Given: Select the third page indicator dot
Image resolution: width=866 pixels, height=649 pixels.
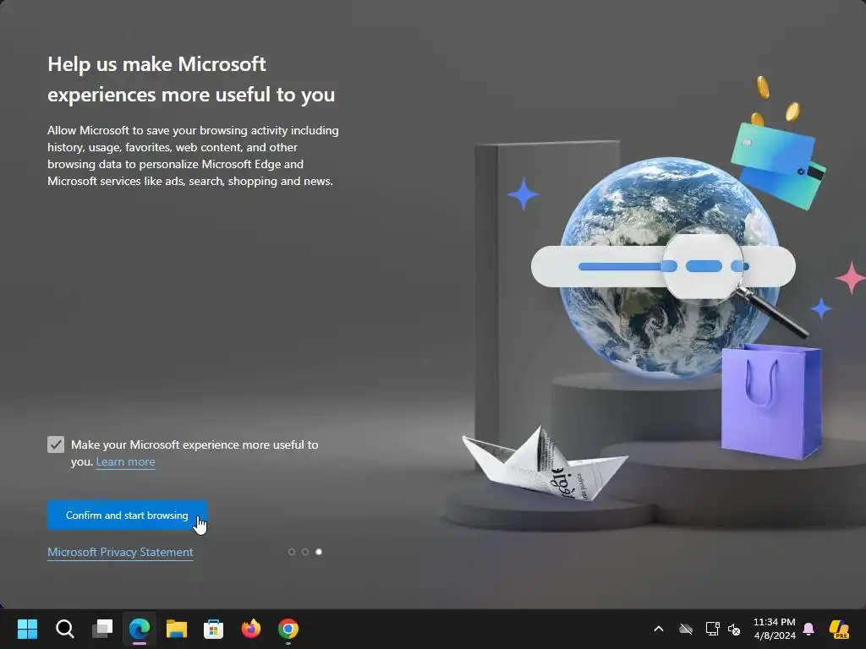Looking at the screenshot, I should point(319,552).
